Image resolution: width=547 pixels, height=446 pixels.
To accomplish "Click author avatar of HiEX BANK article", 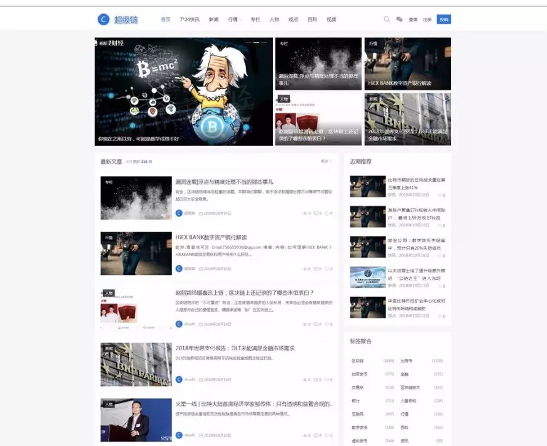I will click(x=179, y=269).
